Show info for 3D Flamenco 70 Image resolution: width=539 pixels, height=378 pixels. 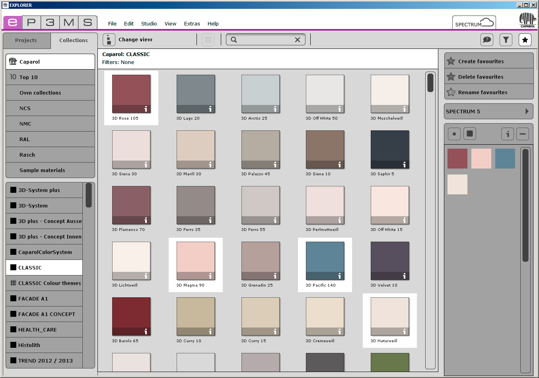click(146, 220)
